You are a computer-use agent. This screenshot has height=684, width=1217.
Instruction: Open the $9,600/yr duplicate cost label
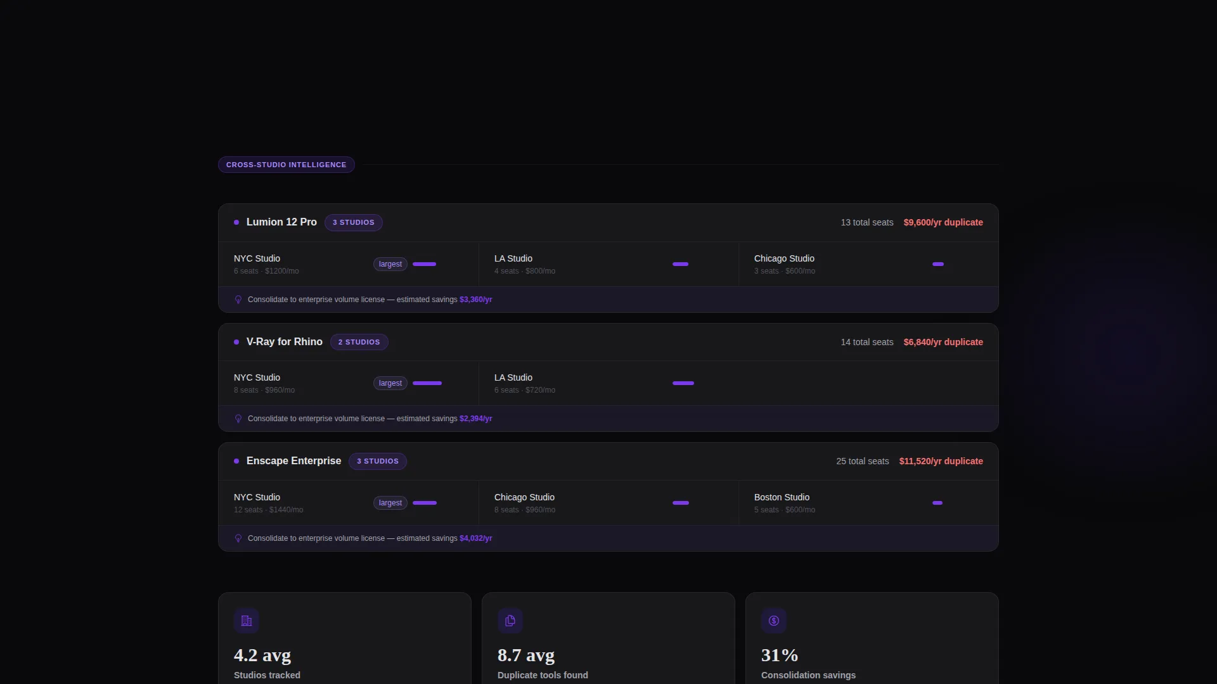pyautogui.click(x=943, y=222)
